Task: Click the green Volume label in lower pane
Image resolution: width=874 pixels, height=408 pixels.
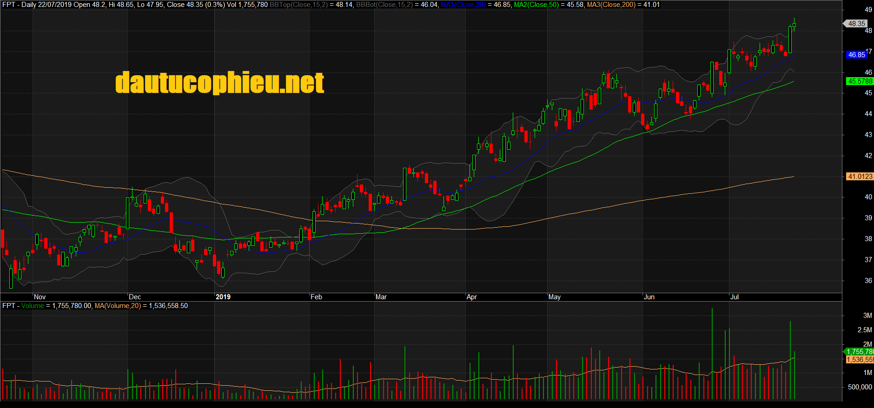Action: tap(33, 306)
